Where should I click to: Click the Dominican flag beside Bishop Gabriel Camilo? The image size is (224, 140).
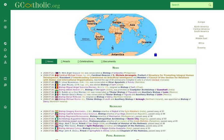coord(57,114)
